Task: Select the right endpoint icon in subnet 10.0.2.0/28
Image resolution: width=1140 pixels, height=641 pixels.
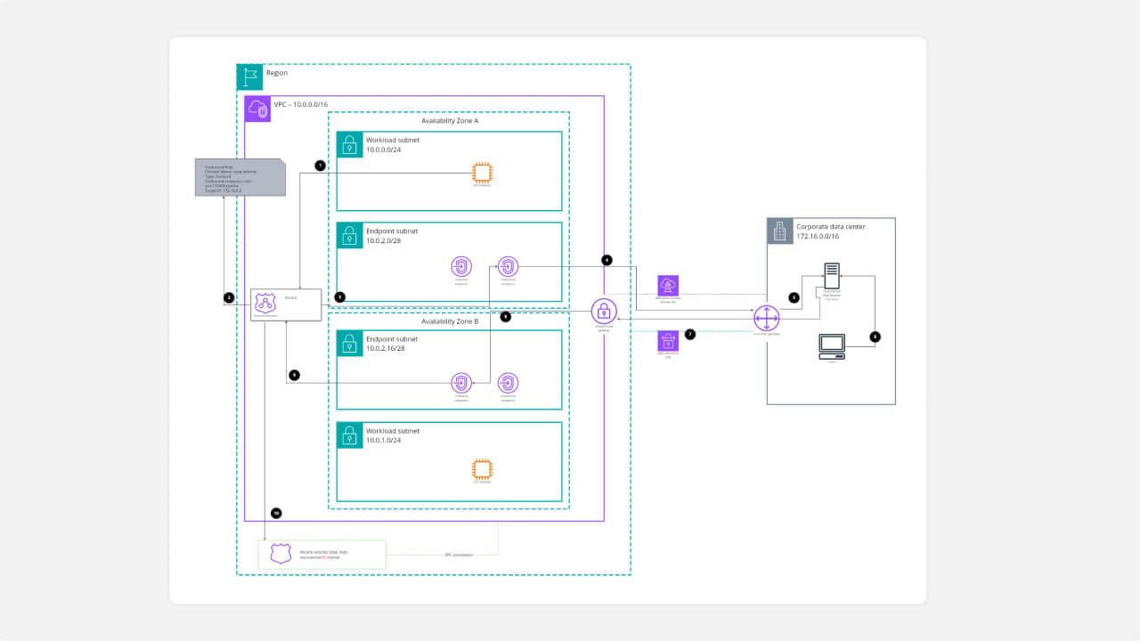Action: (x=508, y=266)
